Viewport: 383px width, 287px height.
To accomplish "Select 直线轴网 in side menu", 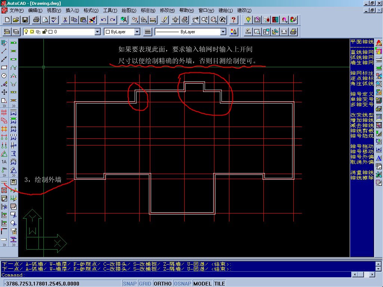I will [362, 52].
